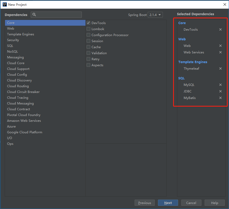Remove Web from selected dependencies
229x209 pixels.
[x=220, y=46]
